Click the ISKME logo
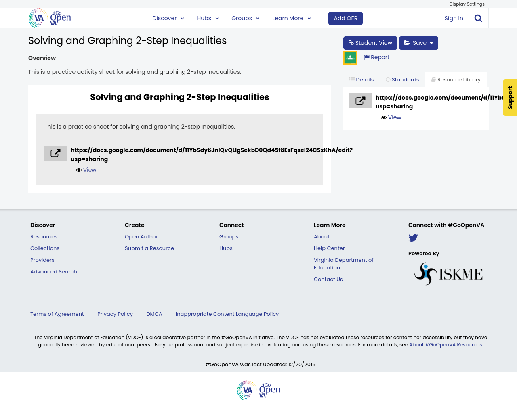The image size is (517, 413). tap(448, 274)
